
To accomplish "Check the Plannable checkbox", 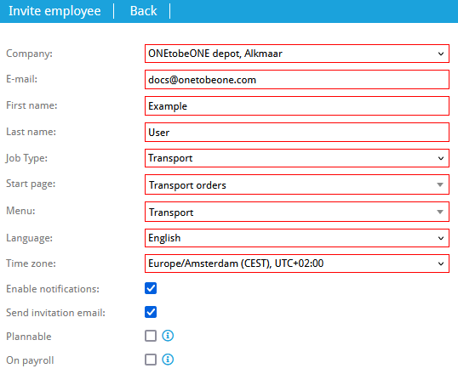I will [x=151, y=336].
